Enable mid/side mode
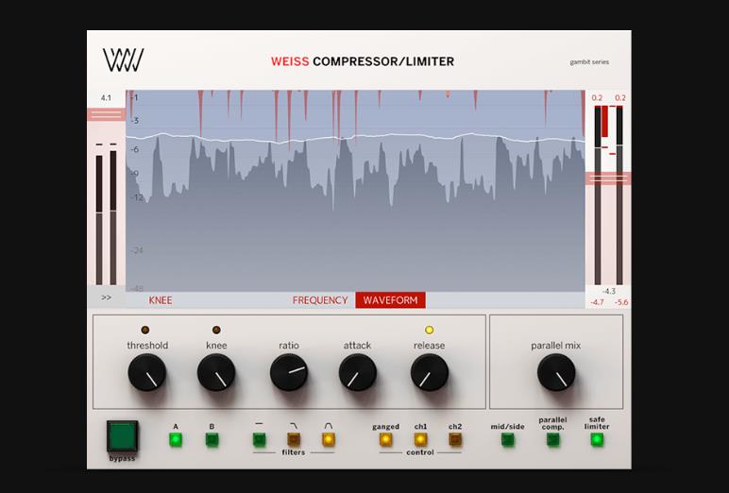This screenshot has height=493, width=729. (508, 439)
